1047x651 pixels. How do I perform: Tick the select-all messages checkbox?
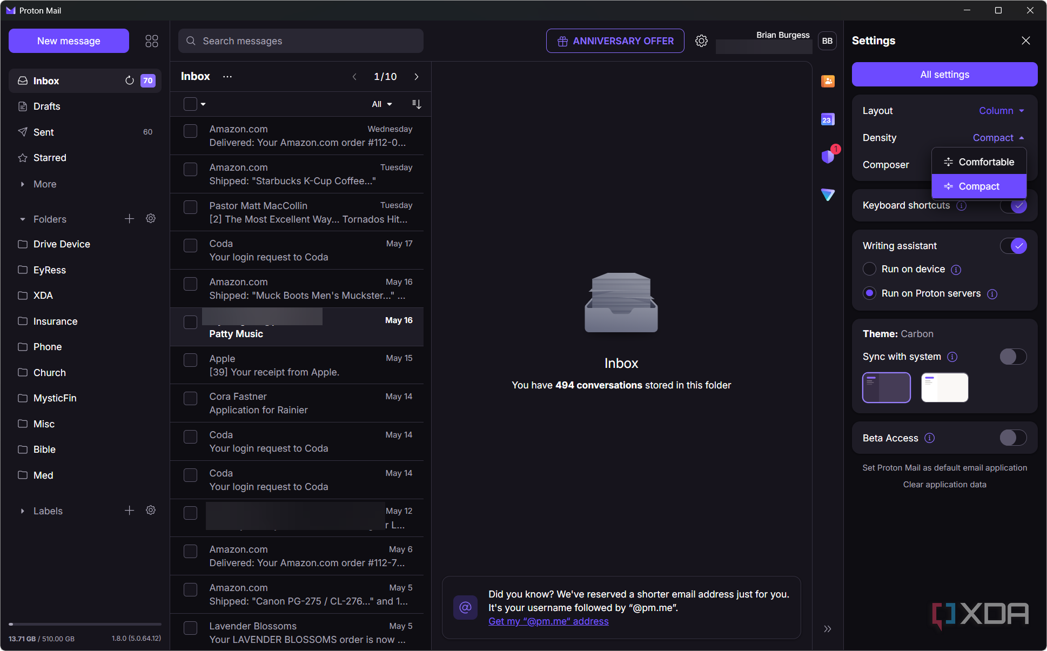(190, 104)
